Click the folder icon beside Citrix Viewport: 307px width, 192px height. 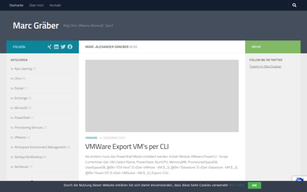[x=12, y=78]
